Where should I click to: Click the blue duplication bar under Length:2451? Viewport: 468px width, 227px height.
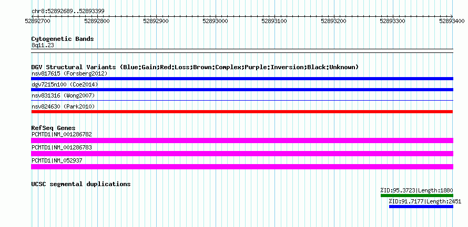point(421,207)
